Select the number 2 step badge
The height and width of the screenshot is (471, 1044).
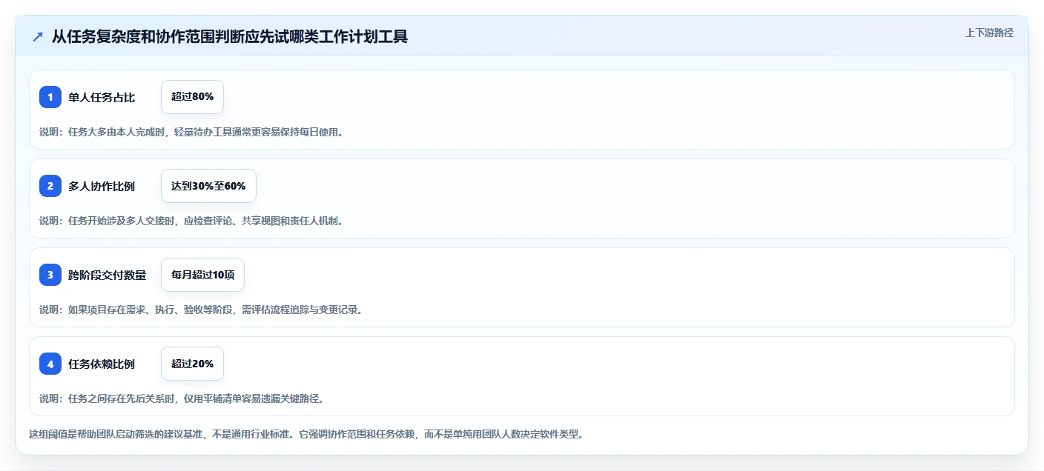(x=50, y=186)
